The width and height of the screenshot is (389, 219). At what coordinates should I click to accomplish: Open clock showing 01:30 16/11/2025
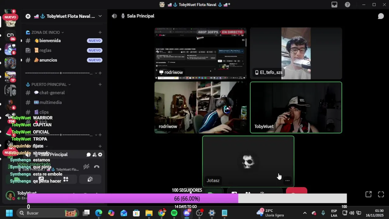point(375,213)
